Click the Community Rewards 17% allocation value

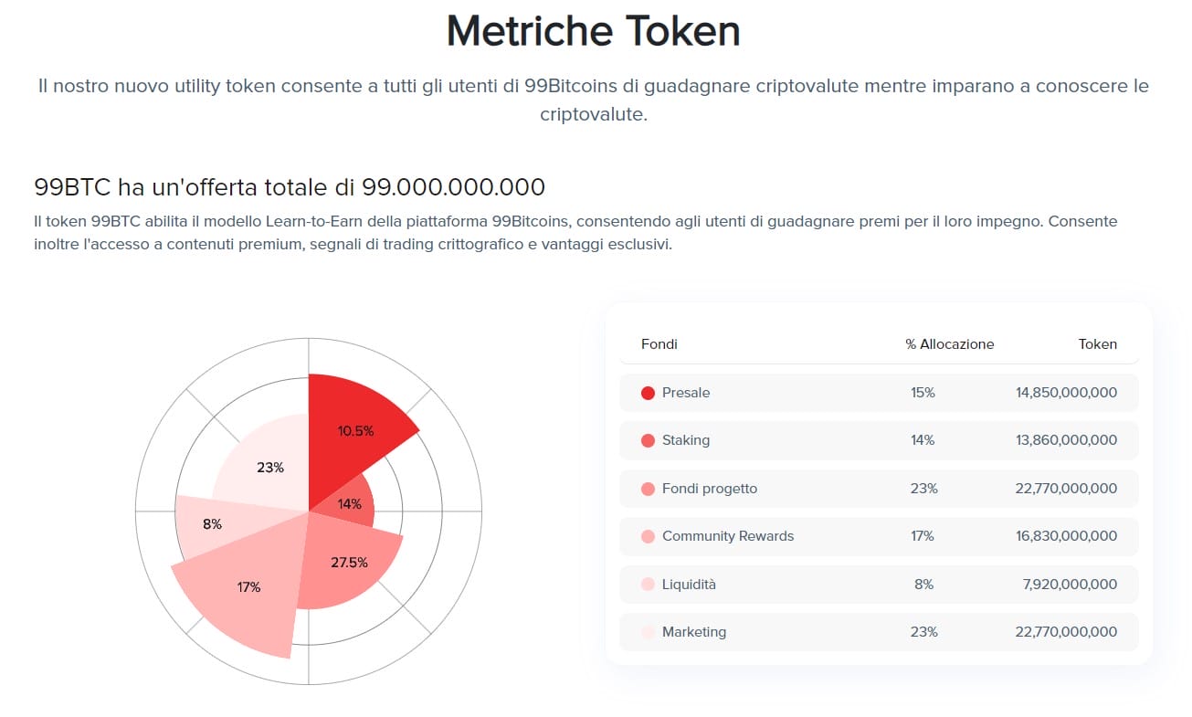(x=923, y=536)
